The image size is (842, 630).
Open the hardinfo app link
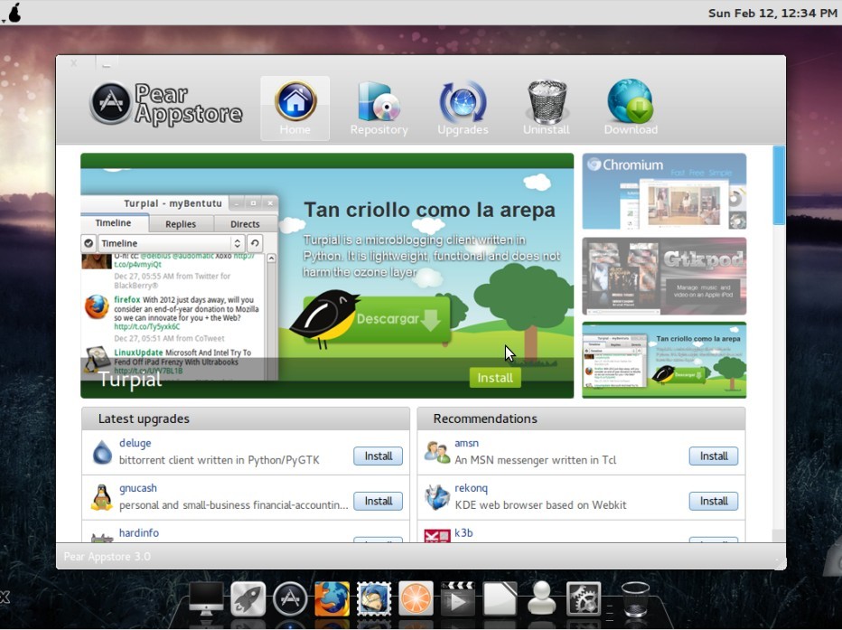point(139,532)
